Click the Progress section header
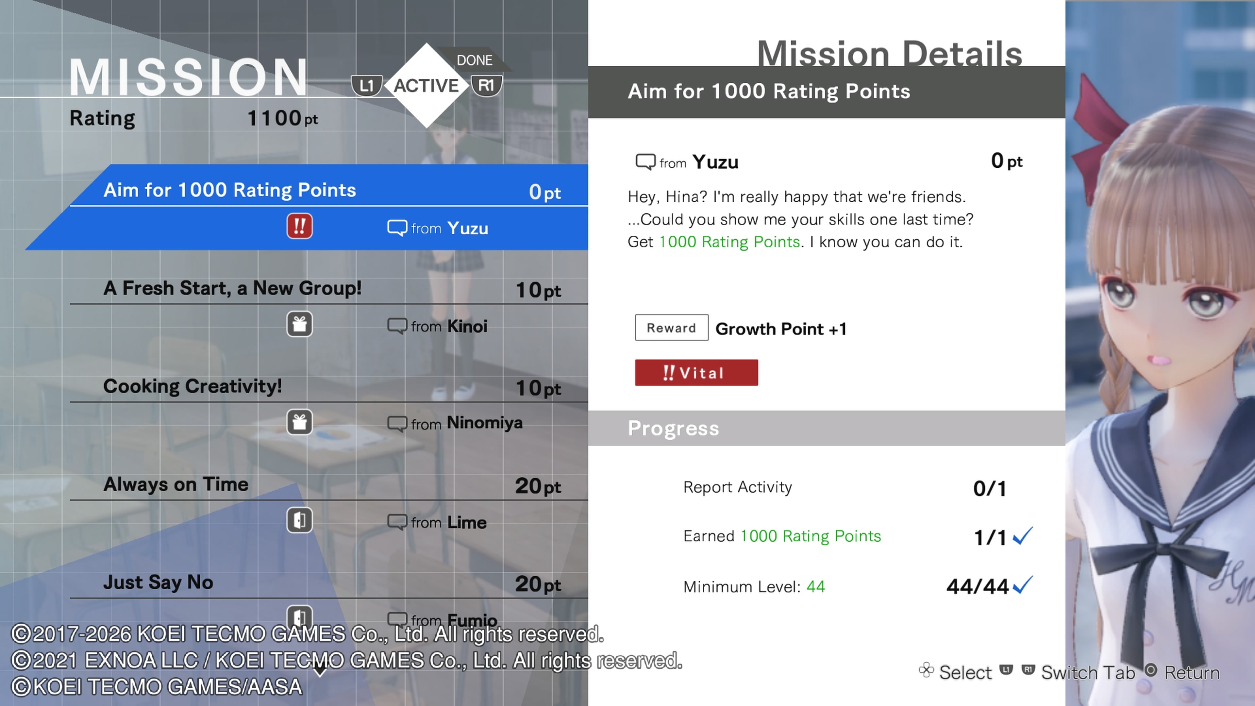 pos(826,428)
